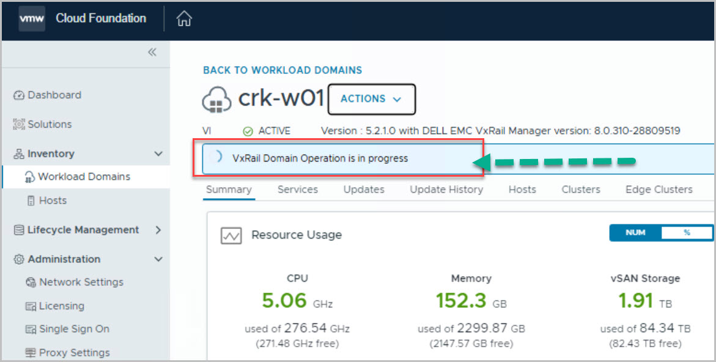Open Single Sign On page
716x362 pixels.
coord(74,329)
